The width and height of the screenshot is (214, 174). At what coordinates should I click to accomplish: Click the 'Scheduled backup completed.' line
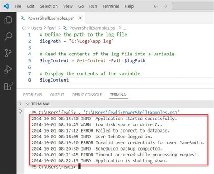click(97, 149)
